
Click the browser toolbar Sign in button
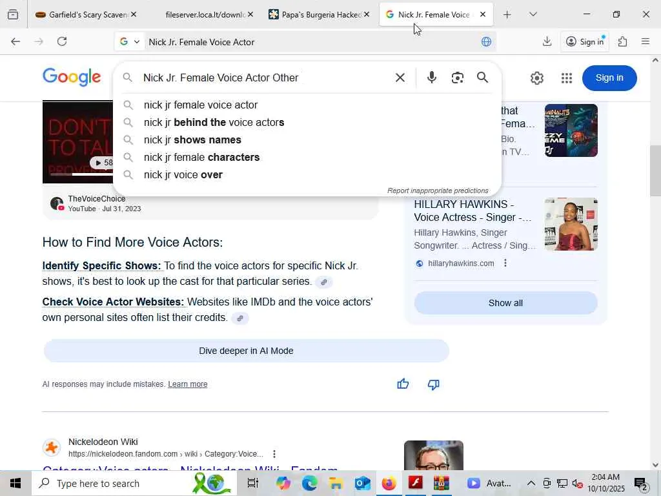pos(585,41)
